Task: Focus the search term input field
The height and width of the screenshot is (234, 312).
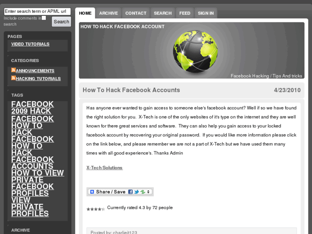Action: click(x=37, y=11)
